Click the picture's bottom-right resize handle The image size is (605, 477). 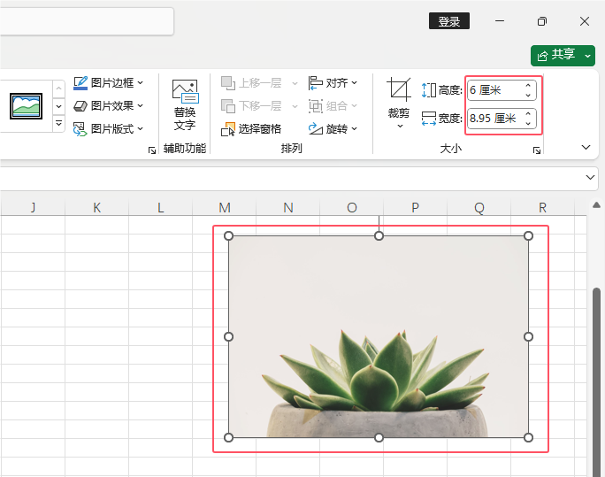(529, 437)
